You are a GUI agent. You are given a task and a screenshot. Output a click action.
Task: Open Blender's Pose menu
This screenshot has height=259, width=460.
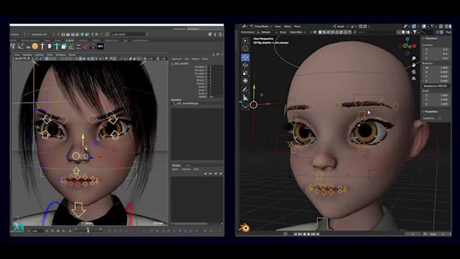pos(298,26)
